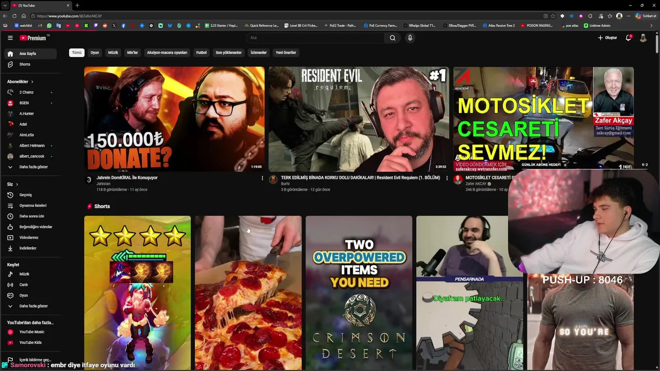This screenshot has width=660, height=371.
Task: Open the browser tab search dropdown
Action: [5, 5]
